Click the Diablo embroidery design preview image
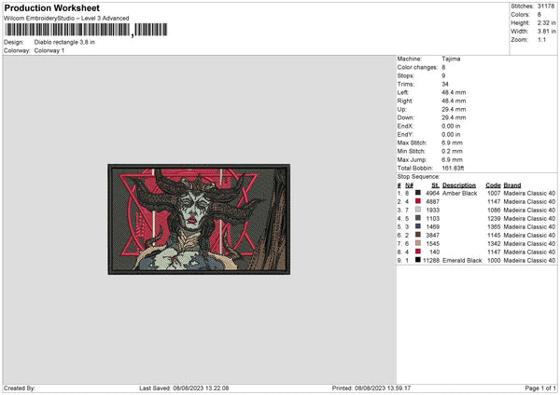560x395 pixels. point(199,219)
